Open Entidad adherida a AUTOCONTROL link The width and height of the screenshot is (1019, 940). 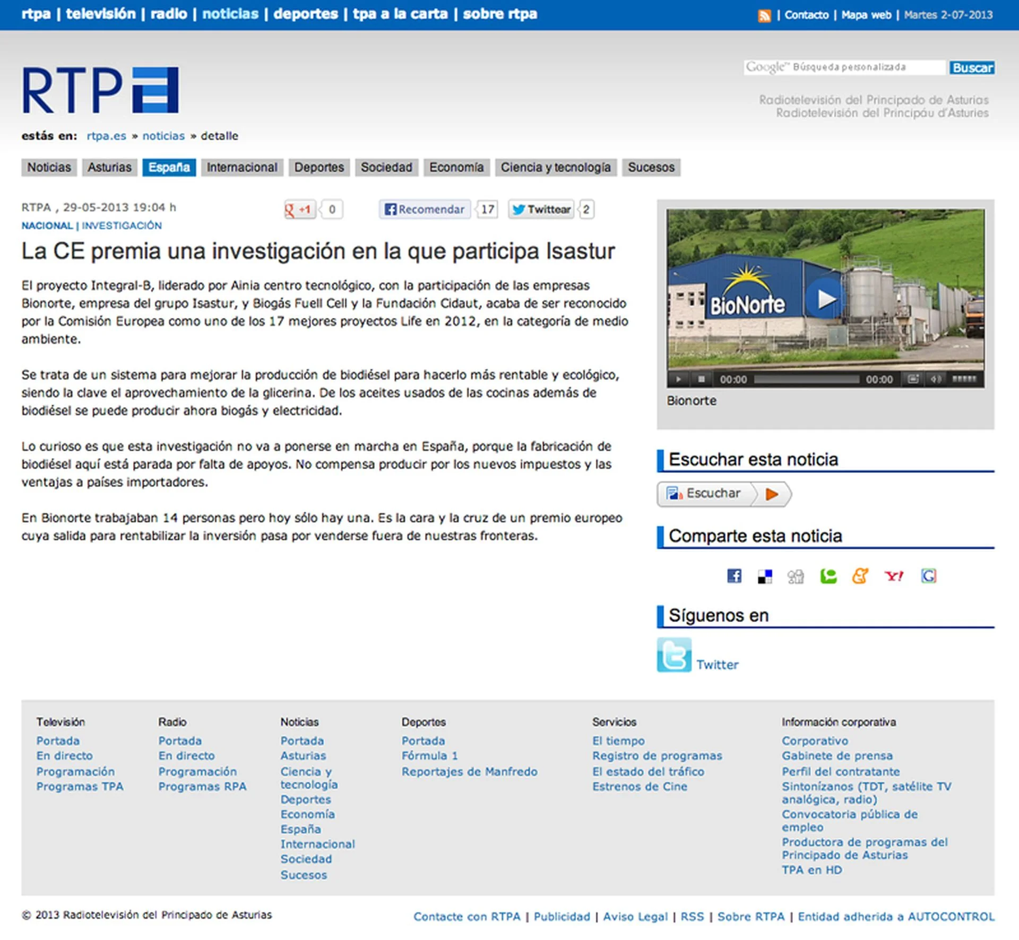tap(896, 917)
